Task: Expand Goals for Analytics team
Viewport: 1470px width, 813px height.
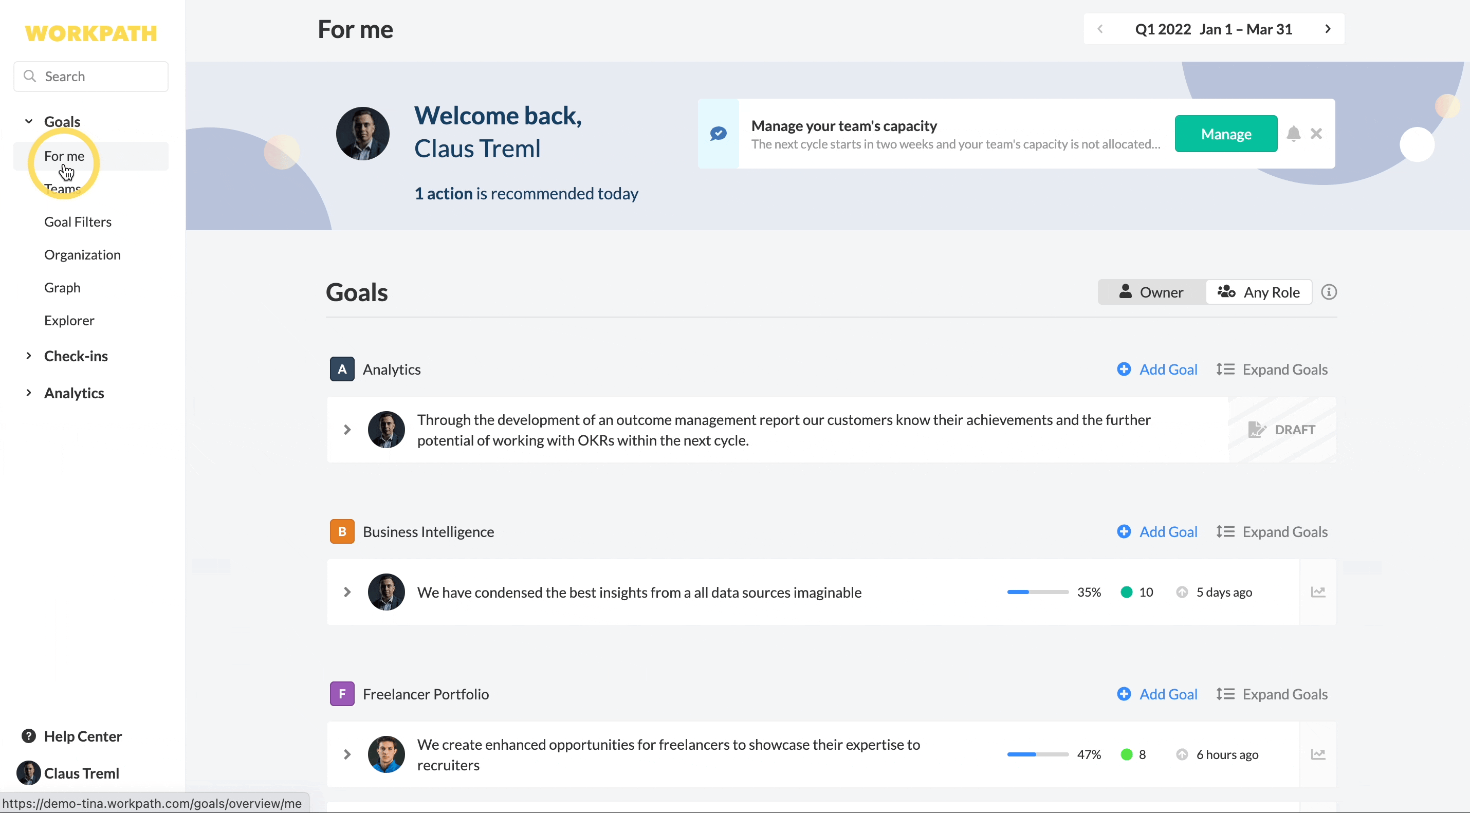Action: tap(1272, 369)
